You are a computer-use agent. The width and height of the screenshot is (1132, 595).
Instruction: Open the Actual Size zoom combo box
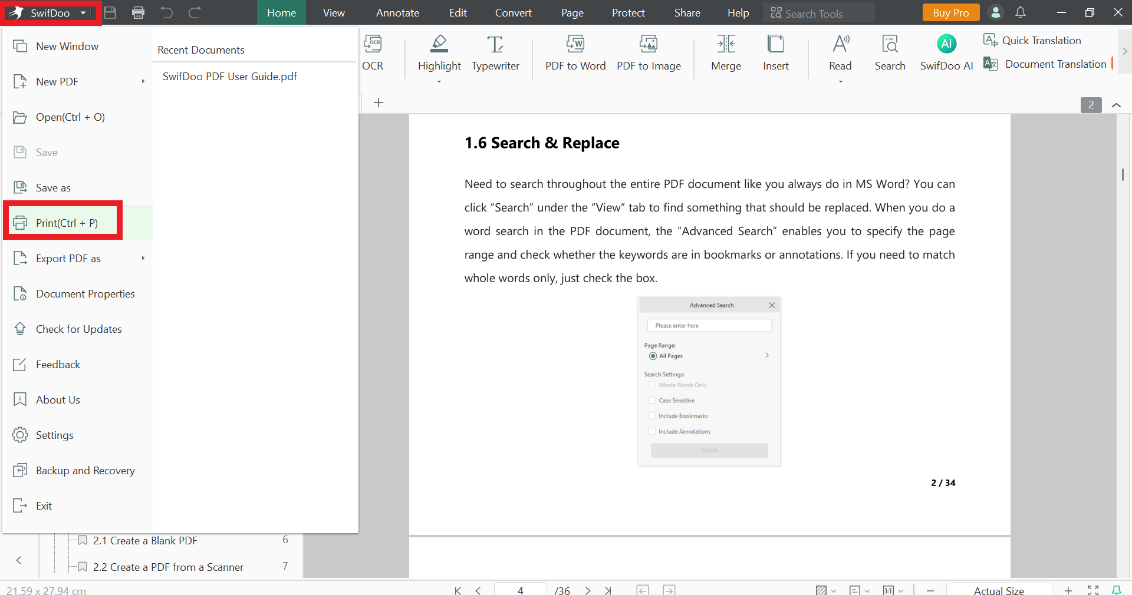point(999,590)
